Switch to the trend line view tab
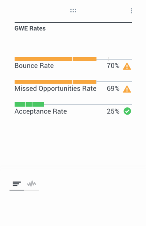Image resolution: width=146 pixels, height=226 pixels. click(31, 184)
